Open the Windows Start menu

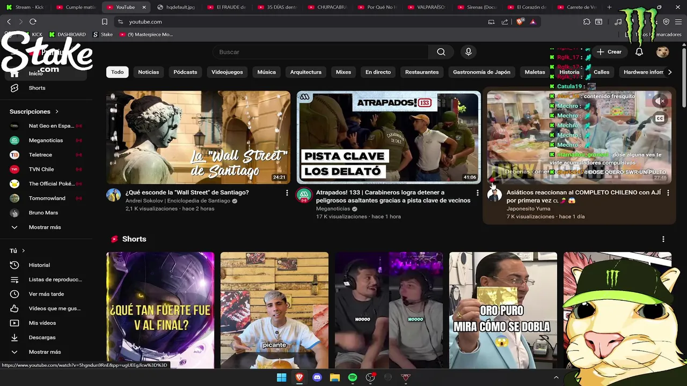pos(281,377)
